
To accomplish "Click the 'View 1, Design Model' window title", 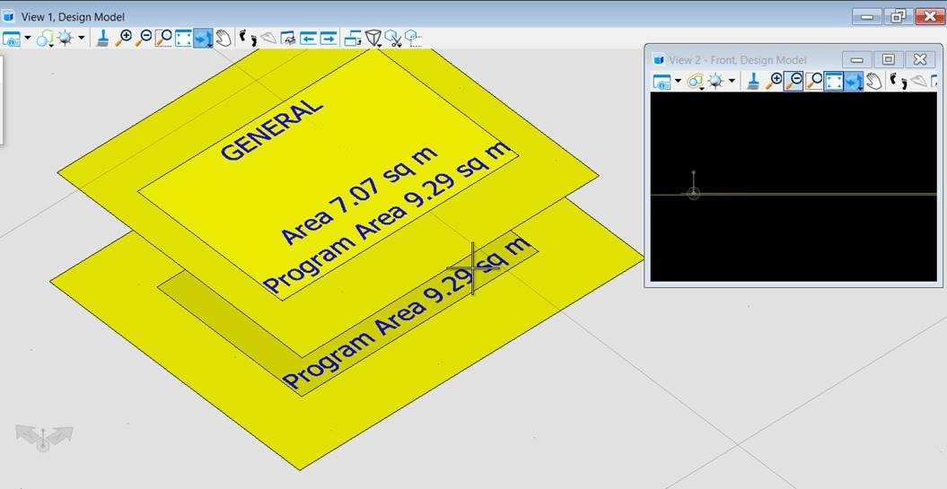I will point(73,17).
